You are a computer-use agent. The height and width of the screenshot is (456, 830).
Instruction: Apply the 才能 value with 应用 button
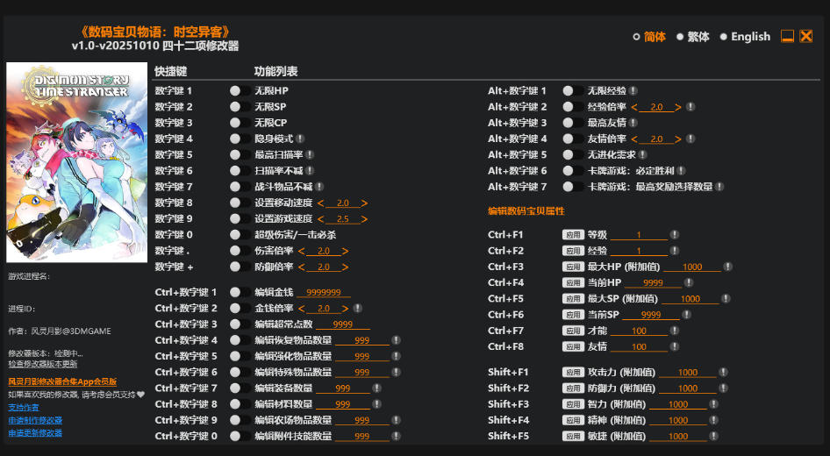(573, 331)
